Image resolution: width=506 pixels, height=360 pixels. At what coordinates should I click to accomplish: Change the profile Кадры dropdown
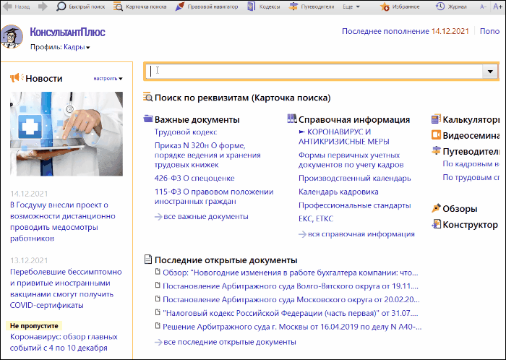point(77,47)
